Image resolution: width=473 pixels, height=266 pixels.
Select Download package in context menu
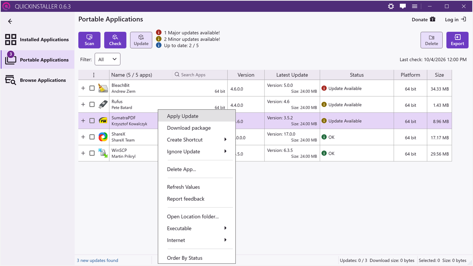197,128
